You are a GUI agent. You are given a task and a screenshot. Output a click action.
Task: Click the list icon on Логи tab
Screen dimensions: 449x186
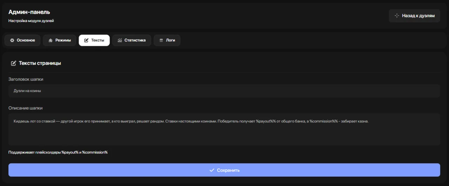point(161,40)
